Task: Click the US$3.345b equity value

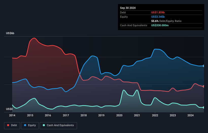Action: pyautogui.click(x=158, y=17)
